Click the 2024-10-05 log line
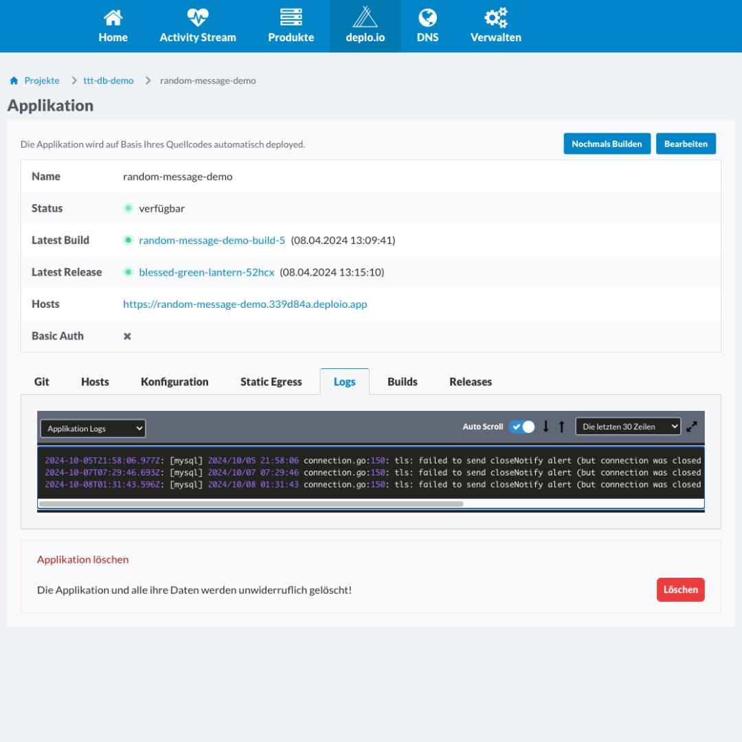The image size is (742, 742). point(373,460)
